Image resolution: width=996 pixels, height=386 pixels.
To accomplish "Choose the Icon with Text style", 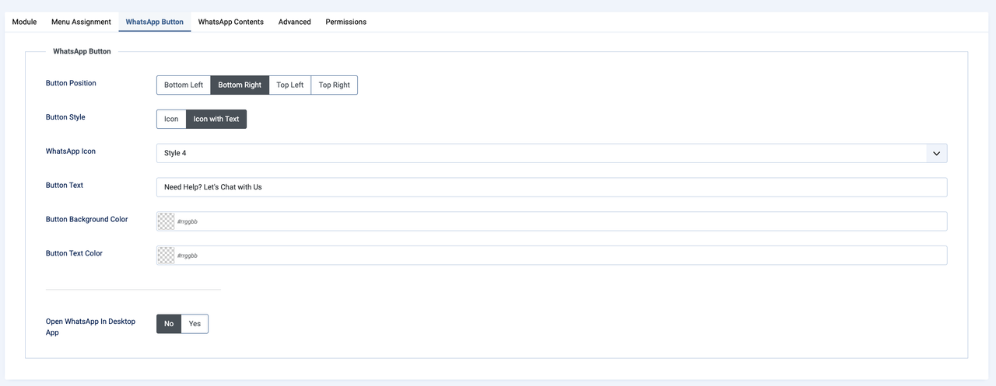I will pyautogui.click(x=216, y=119).
